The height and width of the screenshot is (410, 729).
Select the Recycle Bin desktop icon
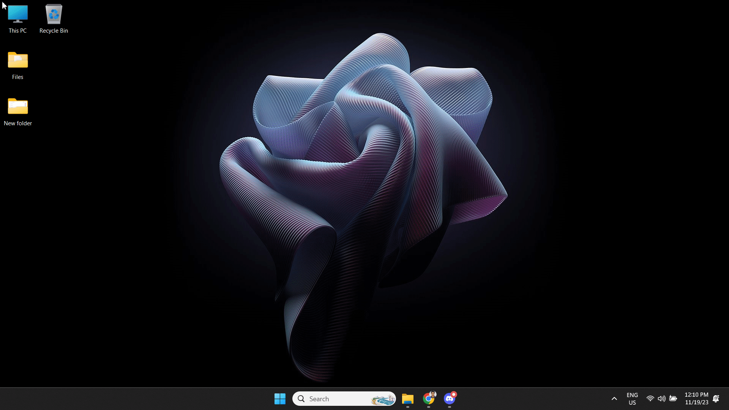(54, 19)
